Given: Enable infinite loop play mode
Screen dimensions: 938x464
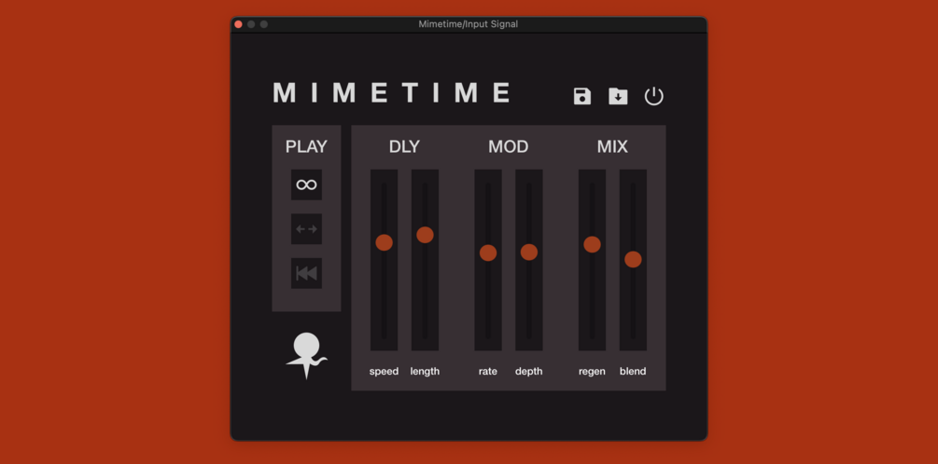Looking at the screenshot, I should point(306,184).
